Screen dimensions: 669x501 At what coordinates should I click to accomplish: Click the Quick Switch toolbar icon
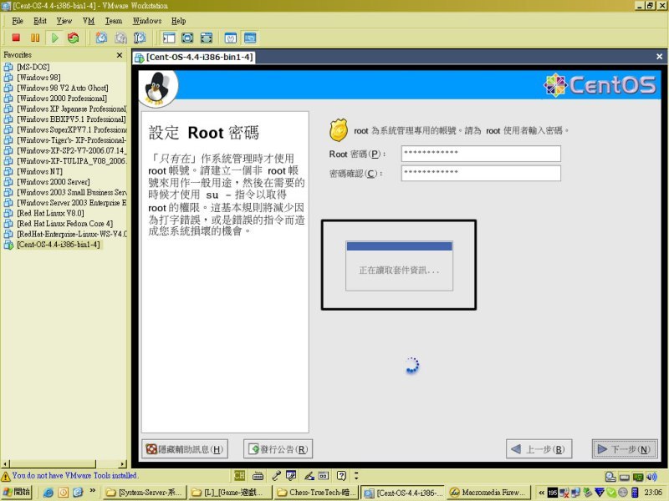point(207,38)
